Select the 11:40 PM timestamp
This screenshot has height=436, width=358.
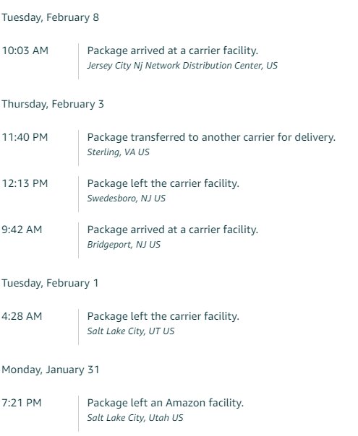25,137
